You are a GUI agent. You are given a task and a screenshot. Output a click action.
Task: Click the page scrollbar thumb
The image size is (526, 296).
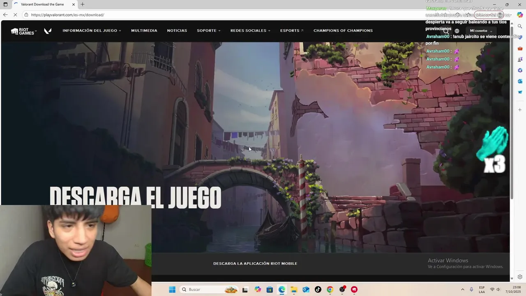pos(512,113)
